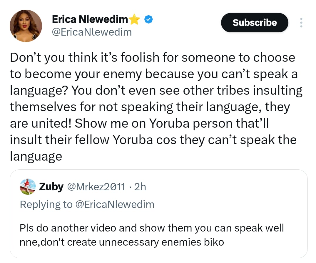Viewport: 316px width, 263px height.
Task: Click the "Replying to" label
Action: pos(46,204)
